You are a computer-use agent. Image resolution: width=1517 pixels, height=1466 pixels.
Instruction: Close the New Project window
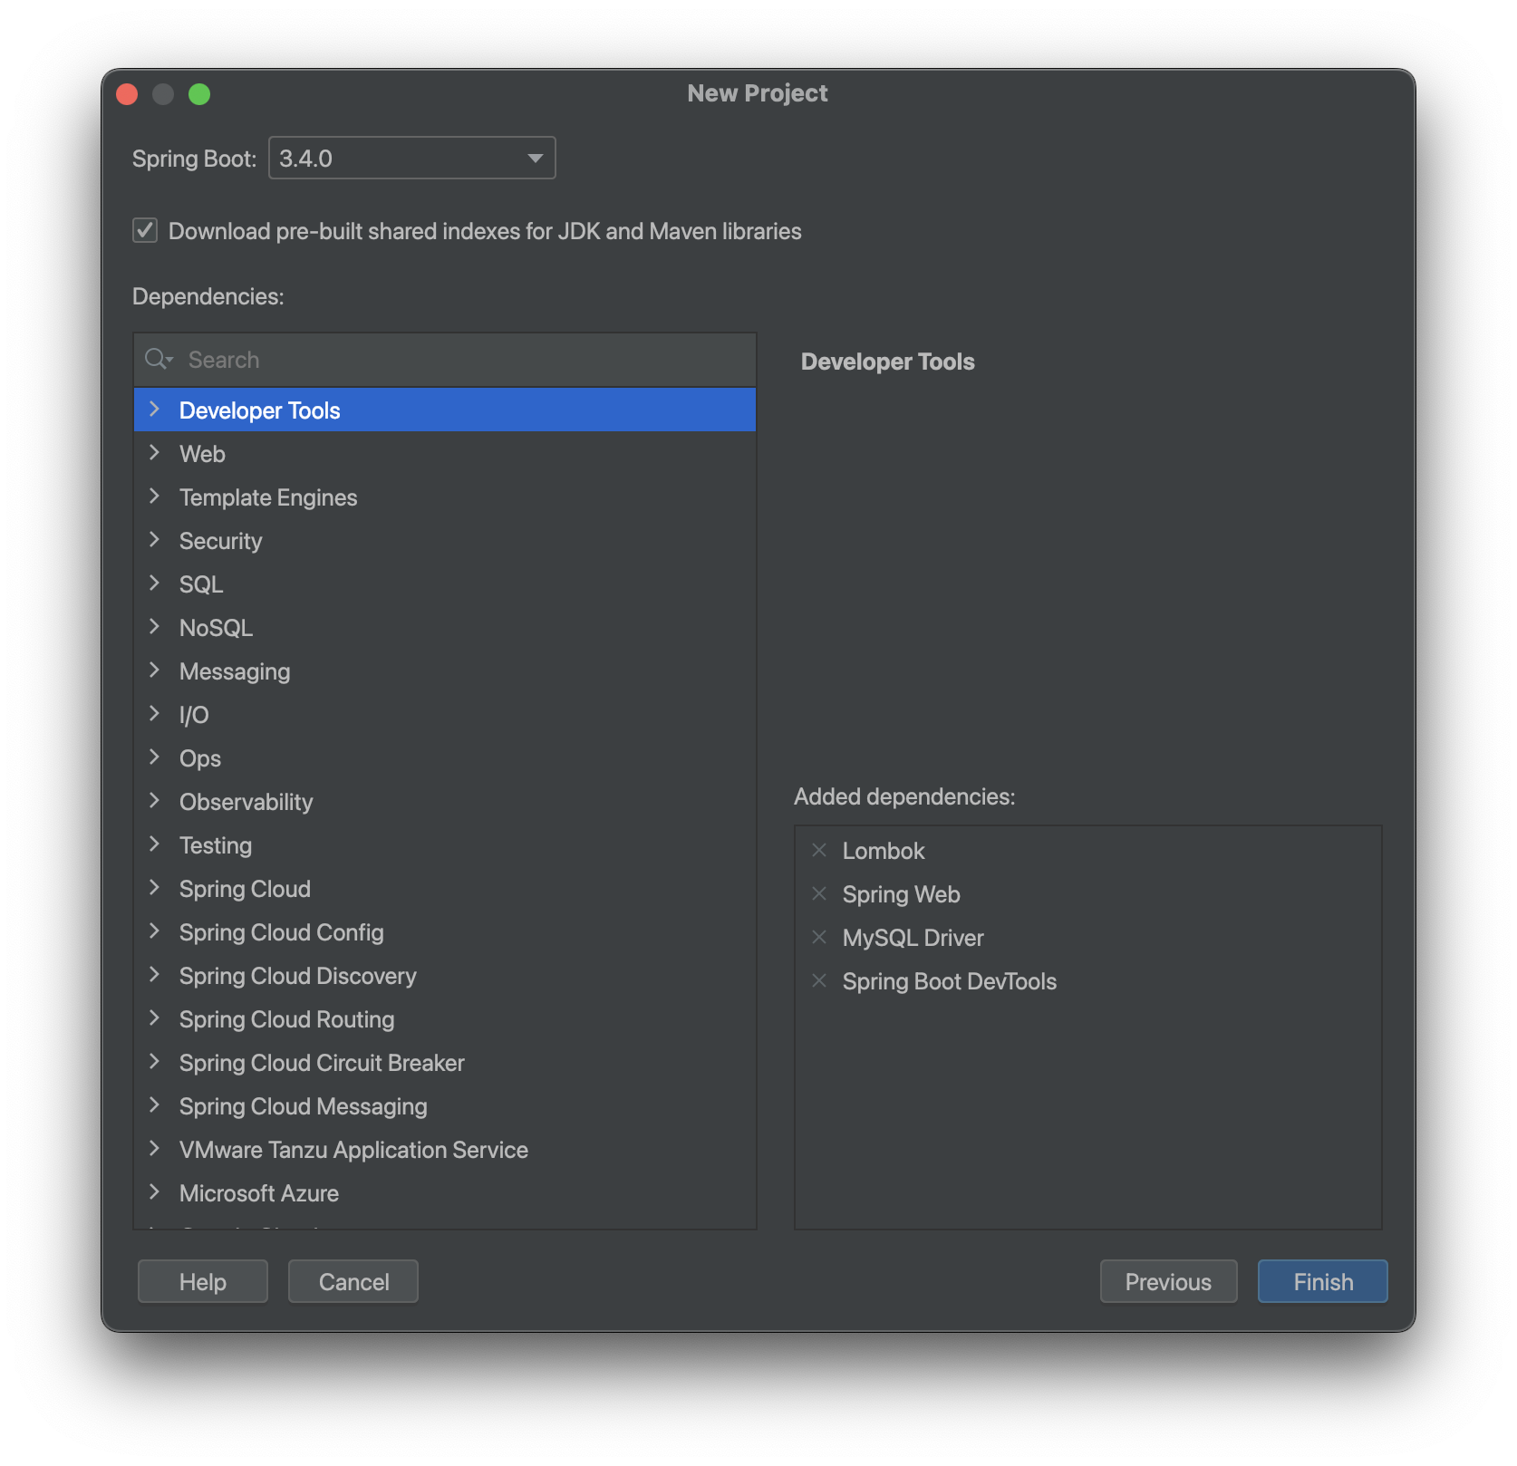[x=127, y=94]
